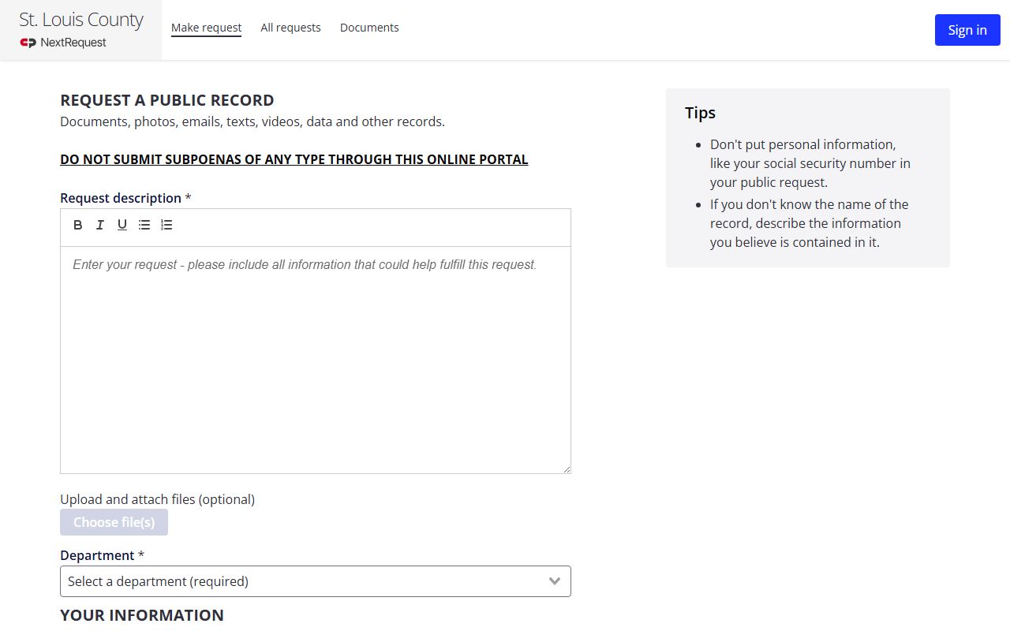
Task: Click the subpoena warning underlined text
Action: coord(294,159)
